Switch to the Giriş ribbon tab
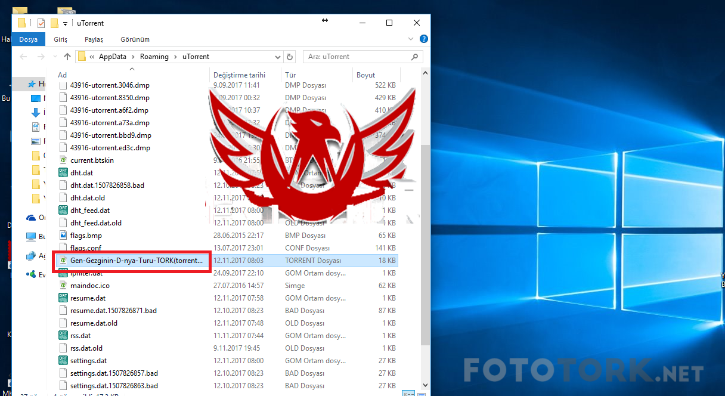The image size is (725, 396). click(x=61, y=39)
